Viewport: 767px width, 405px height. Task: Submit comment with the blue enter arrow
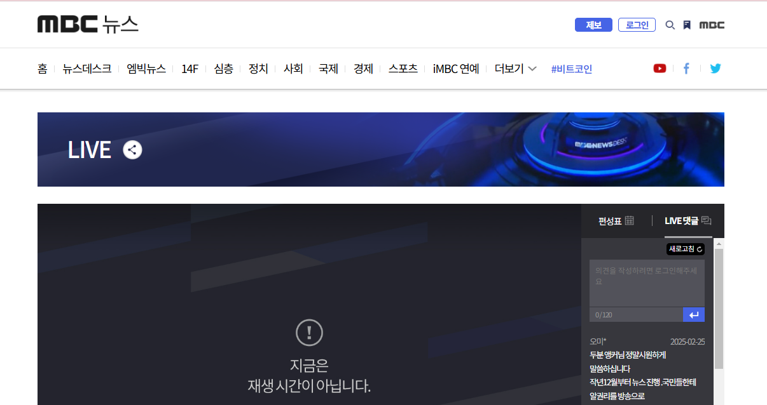pyautogui.click(x=693, y=314)
